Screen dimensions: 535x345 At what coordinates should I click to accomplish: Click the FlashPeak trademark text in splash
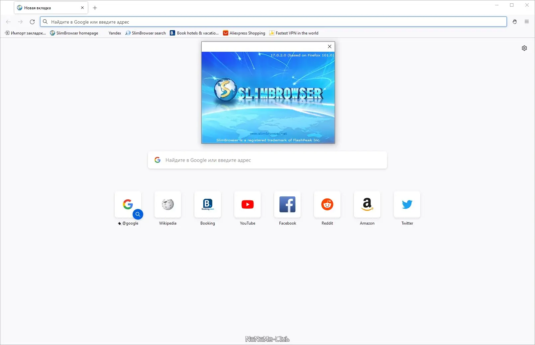(268, 140)
